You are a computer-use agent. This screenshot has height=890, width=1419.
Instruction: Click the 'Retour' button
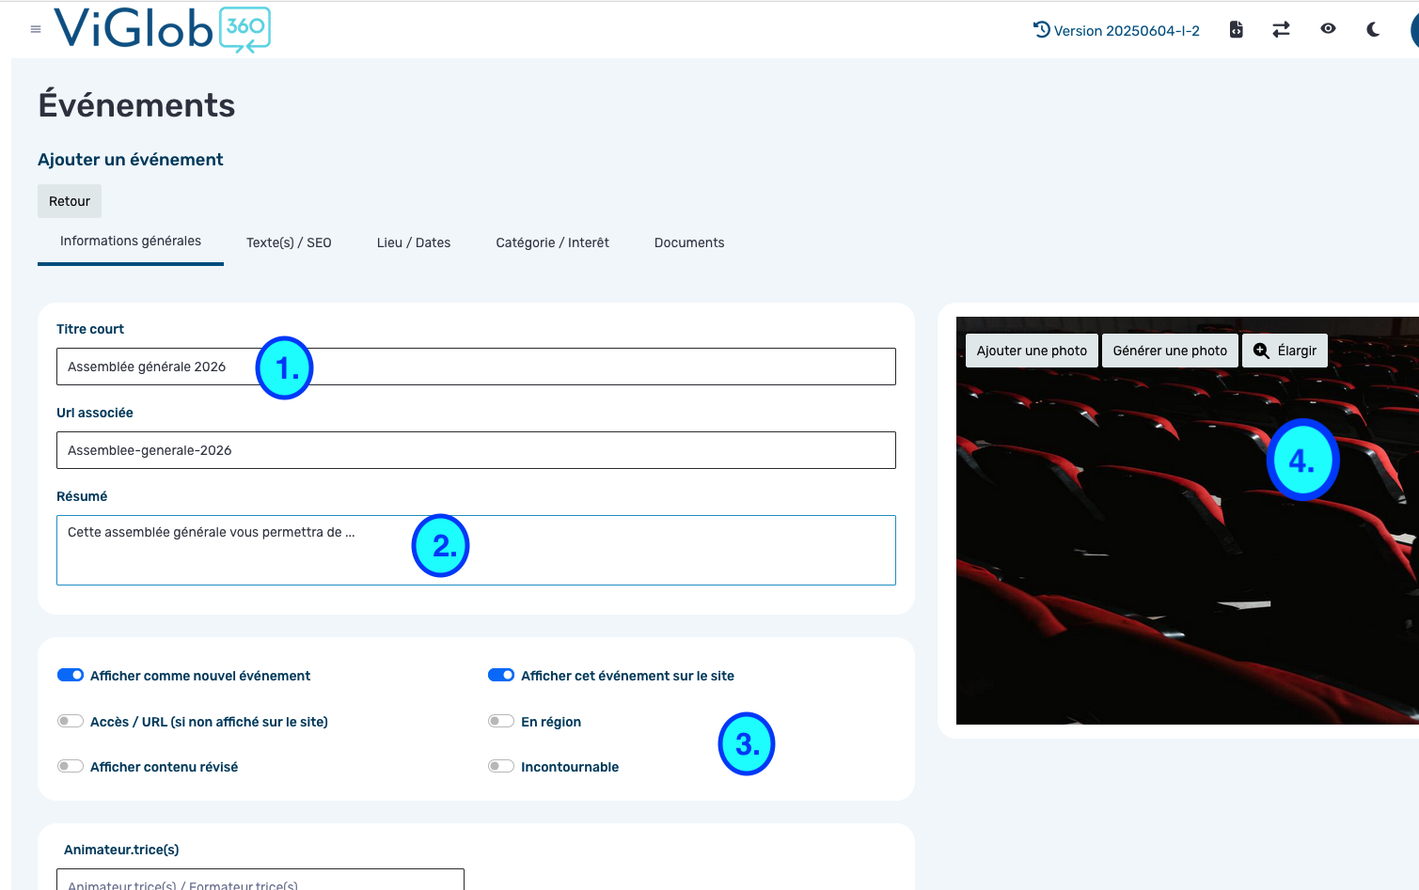70,201
